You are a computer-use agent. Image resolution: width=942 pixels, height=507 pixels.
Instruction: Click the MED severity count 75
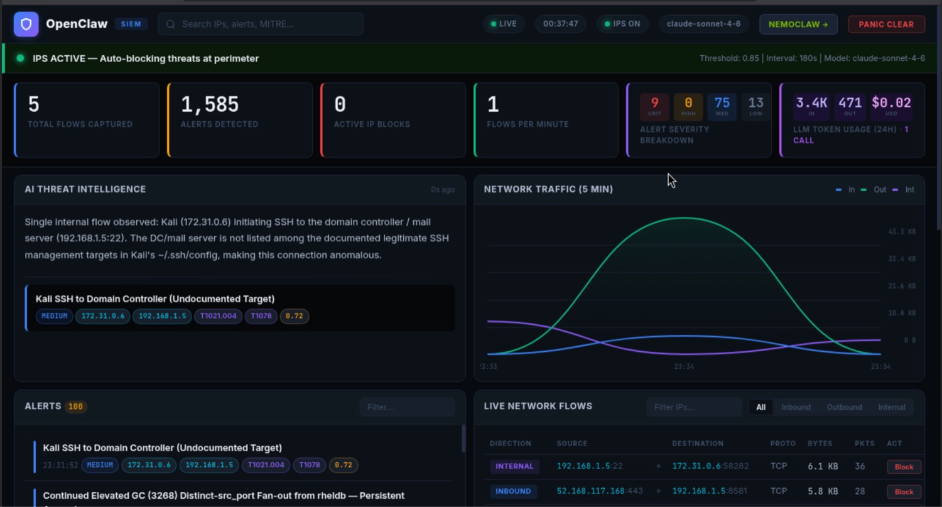pos(722,106)
